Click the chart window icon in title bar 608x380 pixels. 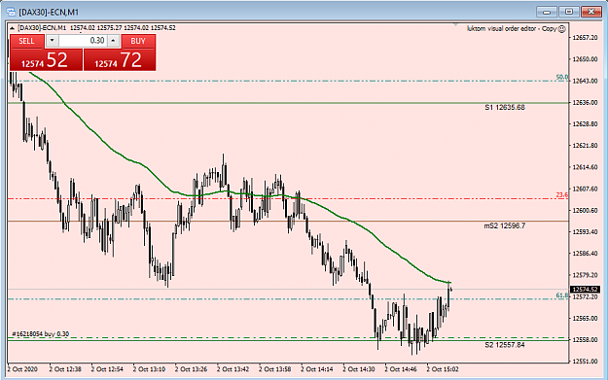11,12
